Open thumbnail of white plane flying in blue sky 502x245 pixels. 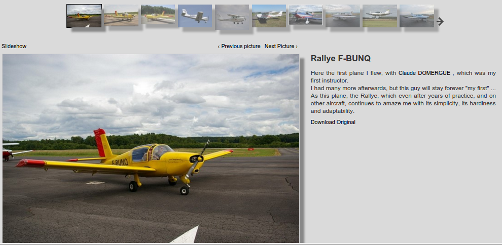(195, 15)
